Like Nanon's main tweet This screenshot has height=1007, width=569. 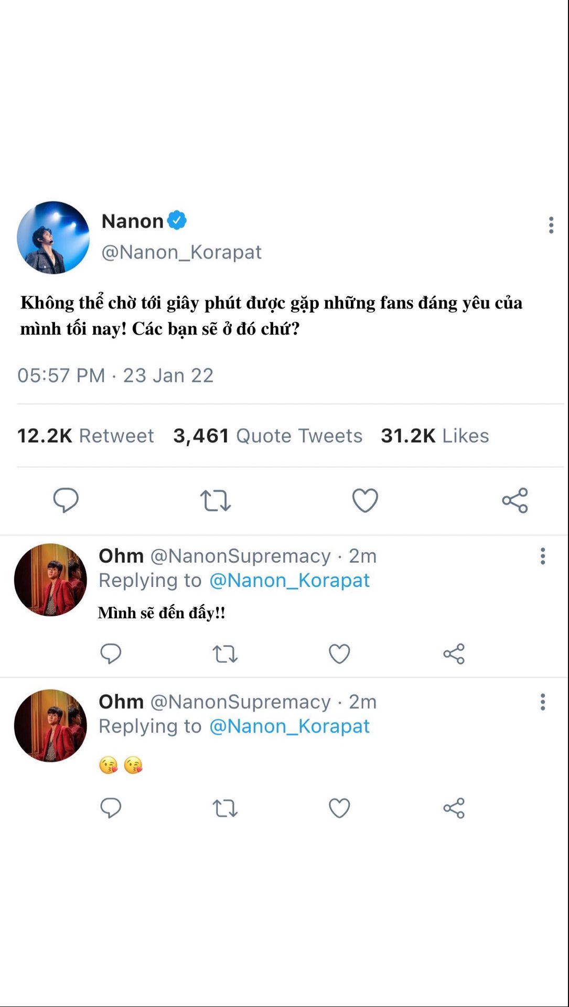[x=365, y=500]
